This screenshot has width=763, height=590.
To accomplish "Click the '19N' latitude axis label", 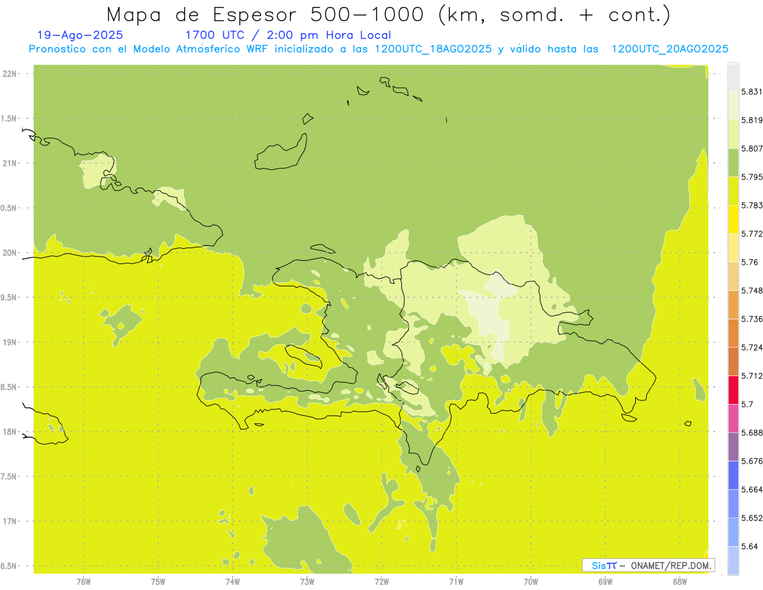I will pyautogui.click(x=10, y=342).
